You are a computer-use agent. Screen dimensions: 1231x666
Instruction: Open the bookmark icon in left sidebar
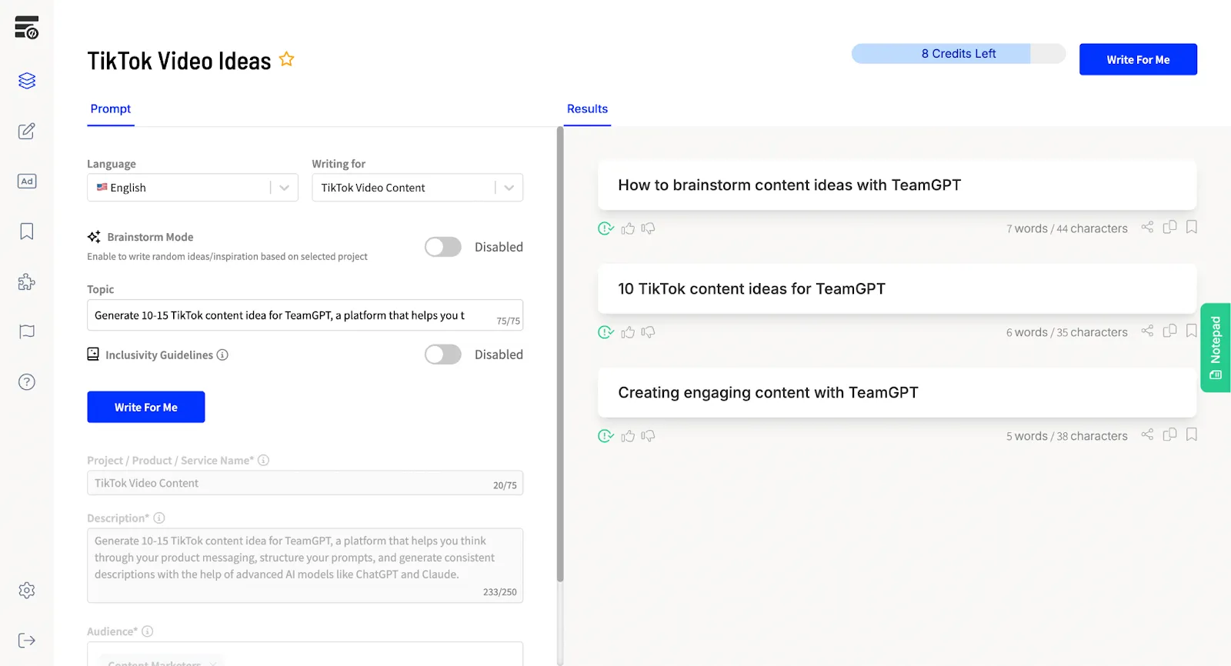27,231
